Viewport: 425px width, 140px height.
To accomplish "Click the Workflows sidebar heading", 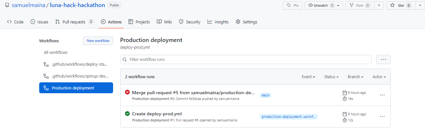I will pos(49,41).
